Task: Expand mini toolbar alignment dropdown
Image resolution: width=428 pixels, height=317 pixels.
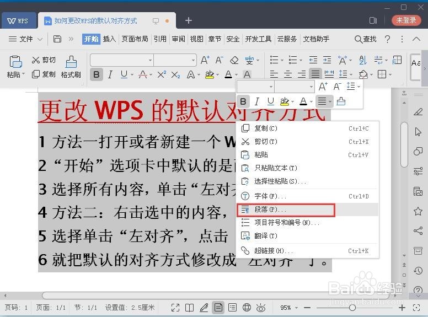Action: coord(330,102)
